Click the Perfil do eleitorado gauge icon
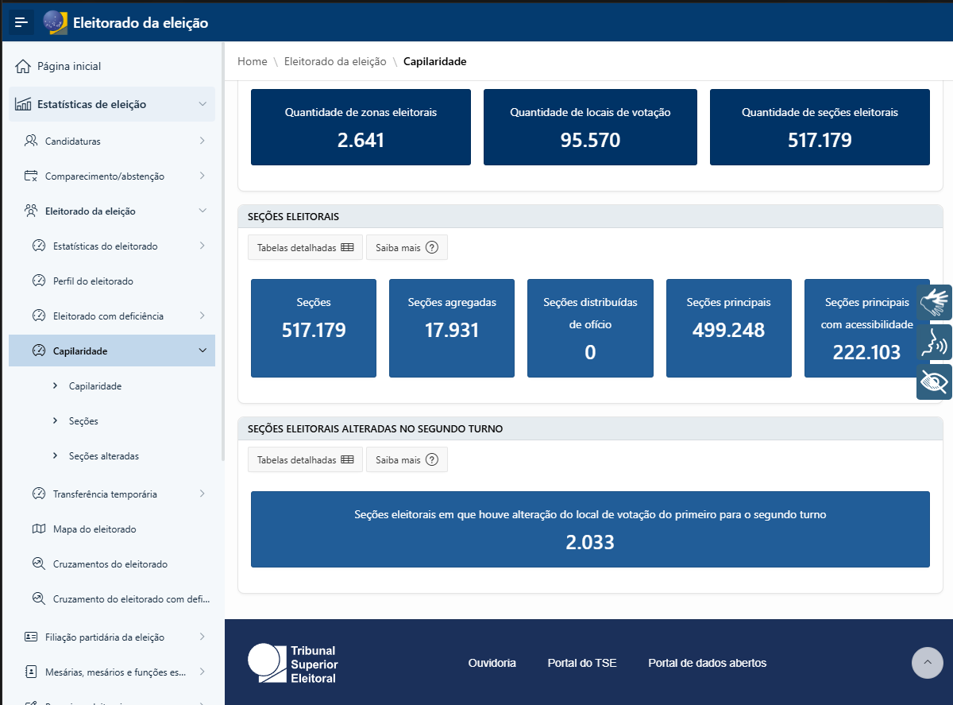The image size is (953, 705). [39, 281]
